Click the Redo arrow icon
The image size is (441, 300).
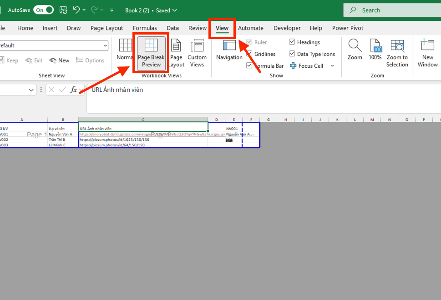[94, 10]
